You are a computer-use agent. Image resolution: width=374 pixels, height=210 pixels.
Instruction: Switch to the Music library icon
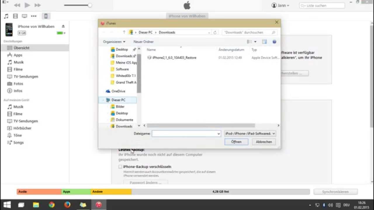(x=6, y=16)
